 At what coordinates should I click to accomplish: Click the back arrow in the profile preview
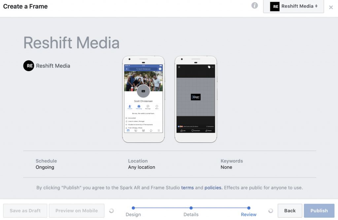[126, 69]
